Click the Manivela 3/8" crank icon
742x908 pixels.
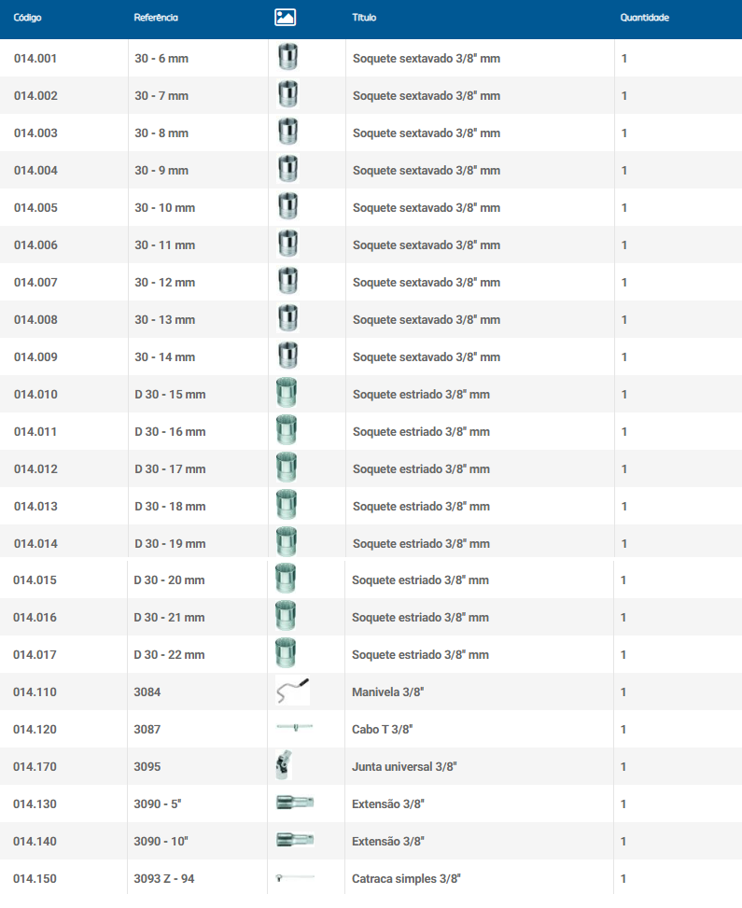(x=292, y=691)
